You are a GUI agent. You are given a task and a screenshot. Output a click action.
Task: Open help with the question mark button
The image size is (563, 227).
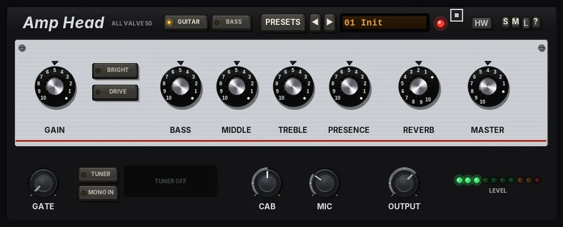[535, 22]
